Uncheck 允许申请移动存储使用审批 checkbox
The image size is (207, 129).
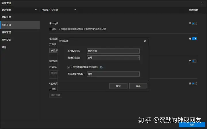point(68,67)
